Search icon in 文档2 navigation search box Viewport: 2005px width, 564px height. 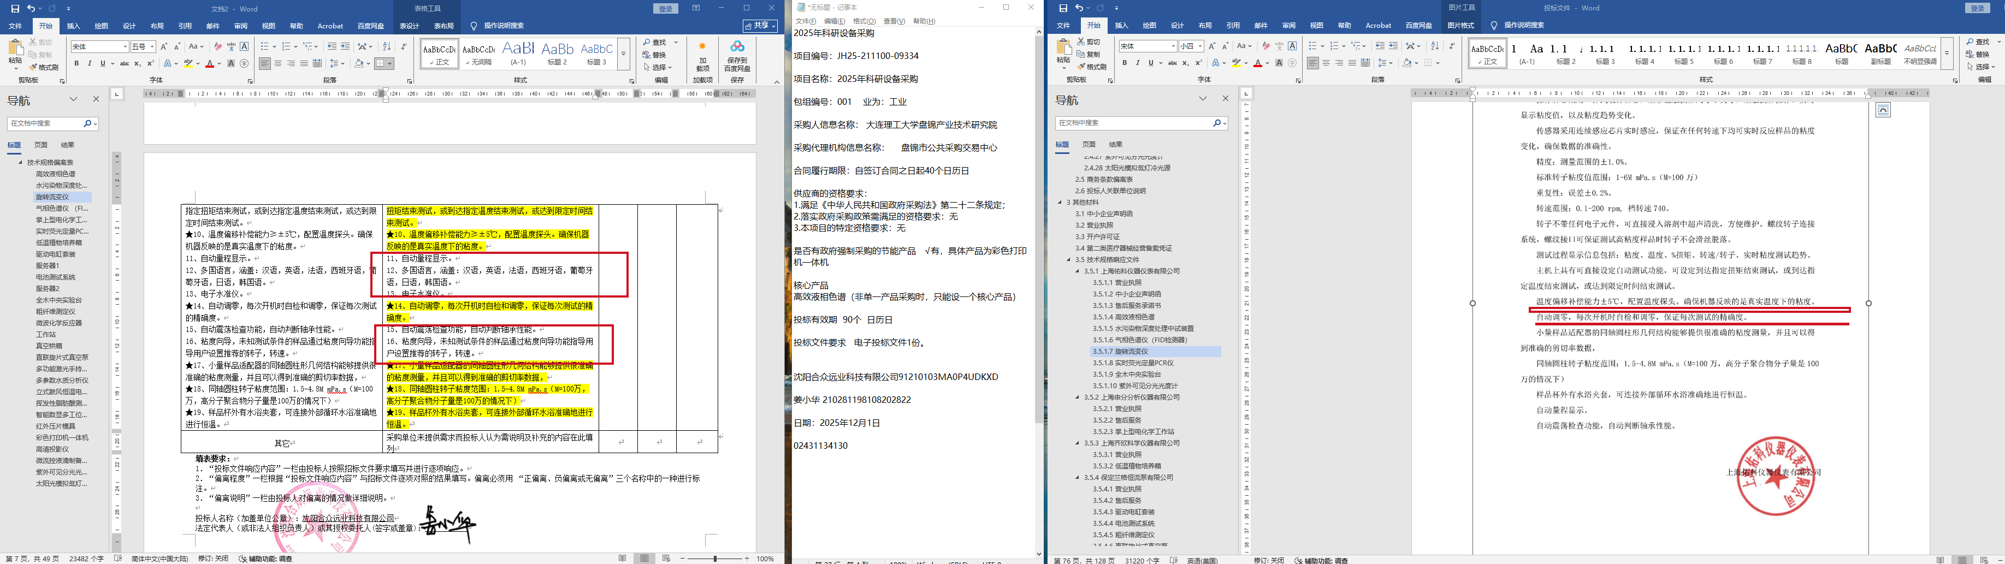click(88, 124)
